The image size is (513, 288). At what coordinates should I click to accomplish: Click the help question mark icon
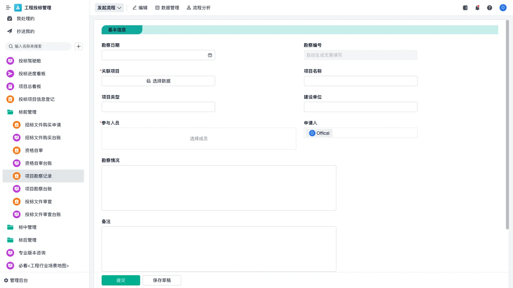(x=490, y=8)
